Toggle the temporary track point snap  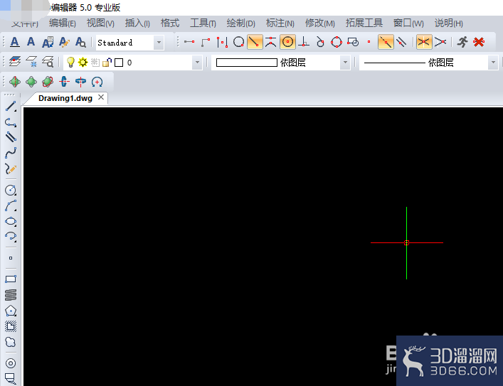tap(189, 42)
